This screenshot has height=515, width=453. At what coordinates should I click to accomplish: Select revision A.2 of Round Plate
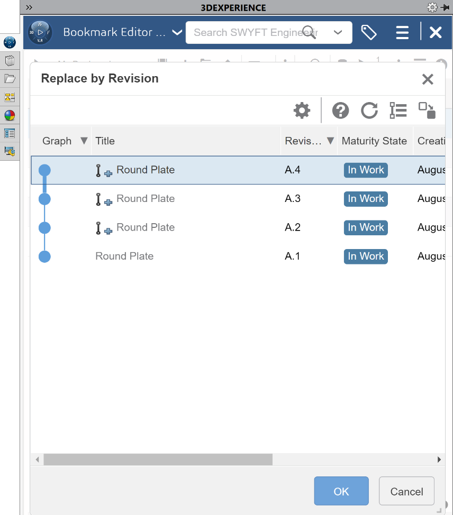[146, 227]
